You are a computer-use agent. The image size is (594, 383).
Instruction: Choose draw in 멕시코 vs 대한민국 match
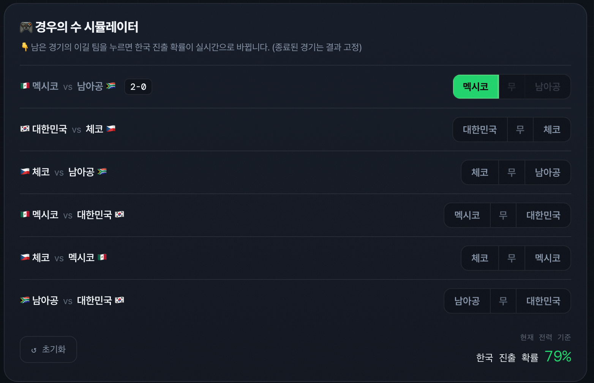point(503,215)
